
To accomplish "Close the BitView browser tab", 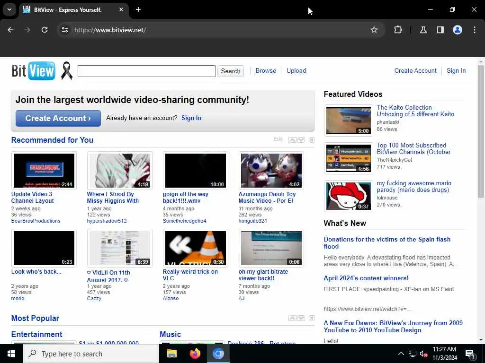I will point(121,9).
